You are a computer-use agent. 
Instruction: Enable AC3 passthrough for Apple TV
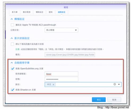click(x=12, y=25)
